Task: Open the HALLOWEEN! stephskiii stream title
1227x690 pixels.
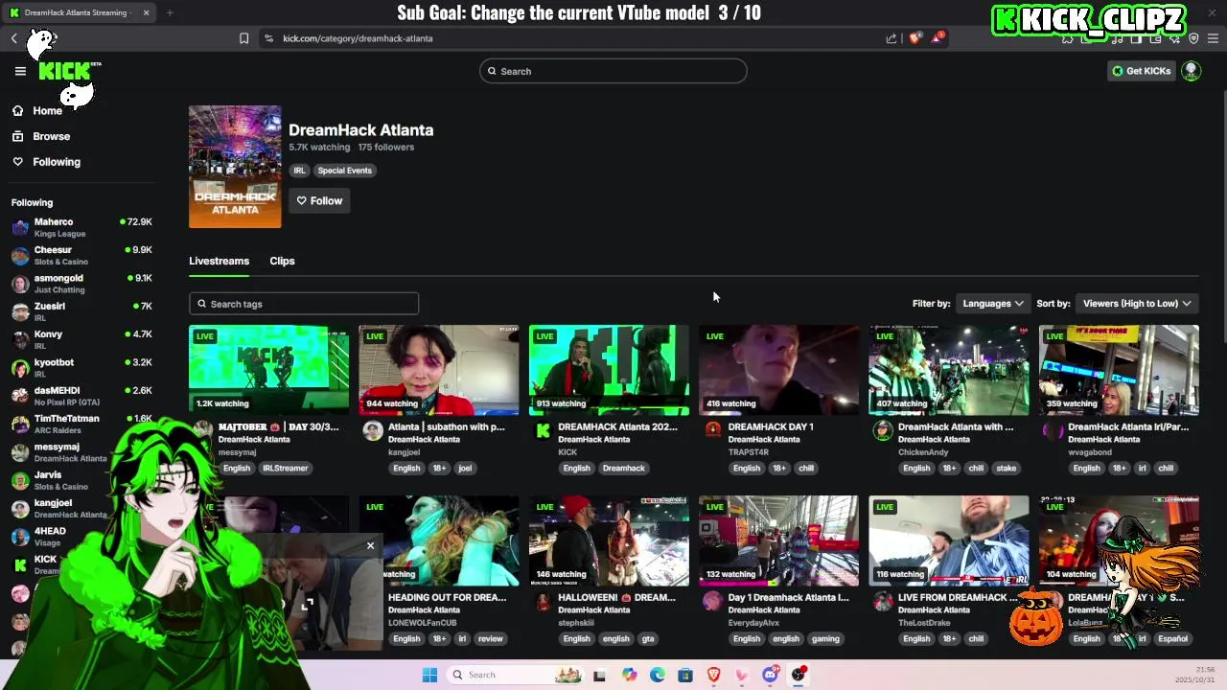Action: click(x=616, y=597)
